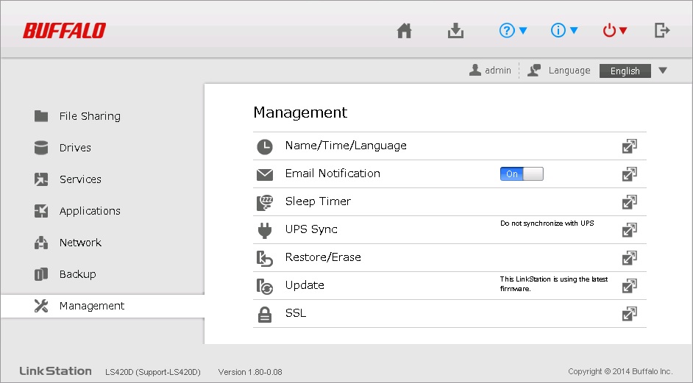The height and width of the screenshot is (383, 693).
Task: Click the Name/Time/Language clock icon
Action: point(265,147)
